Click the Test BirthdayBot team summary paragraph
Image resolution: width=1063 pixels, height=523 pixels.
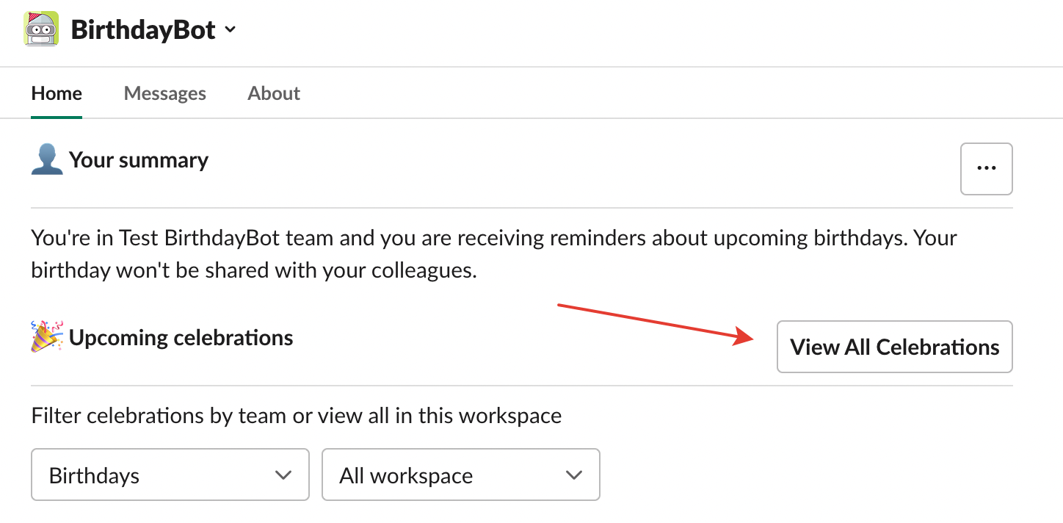pos(493,254)
